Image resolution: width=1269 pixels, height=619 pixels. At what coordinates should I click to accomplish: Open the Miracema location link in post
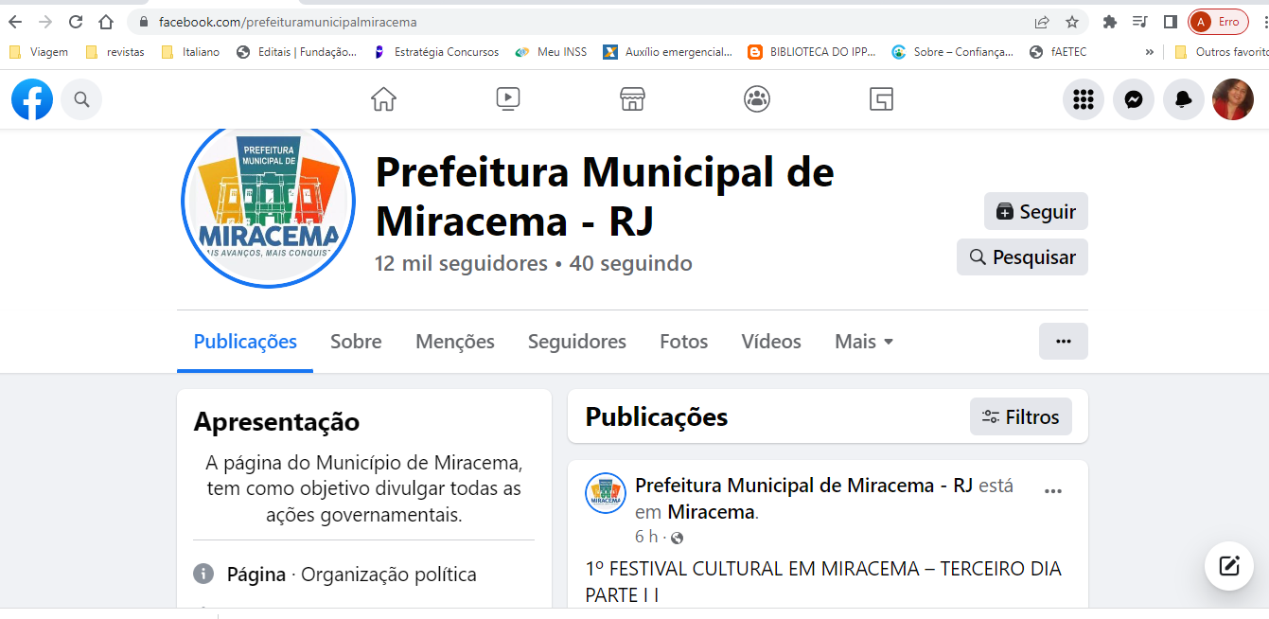[711, 512]
